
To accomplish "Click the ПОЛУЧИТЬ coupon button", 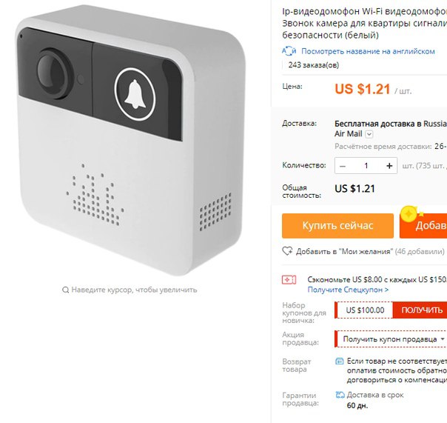I will [422, 310].
